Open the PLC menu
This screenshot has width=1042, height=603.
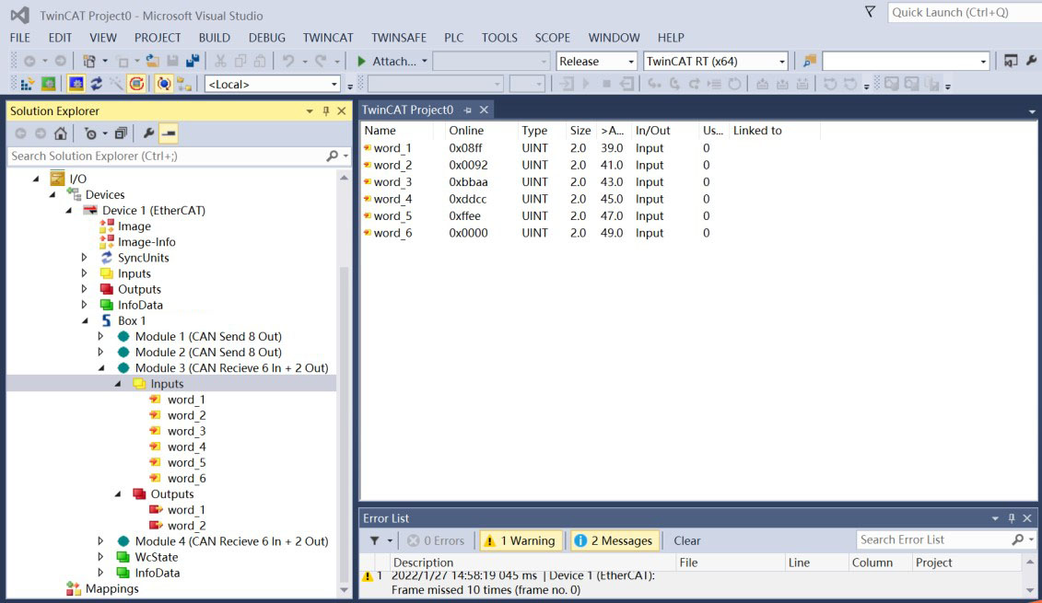tap(454, 38)
